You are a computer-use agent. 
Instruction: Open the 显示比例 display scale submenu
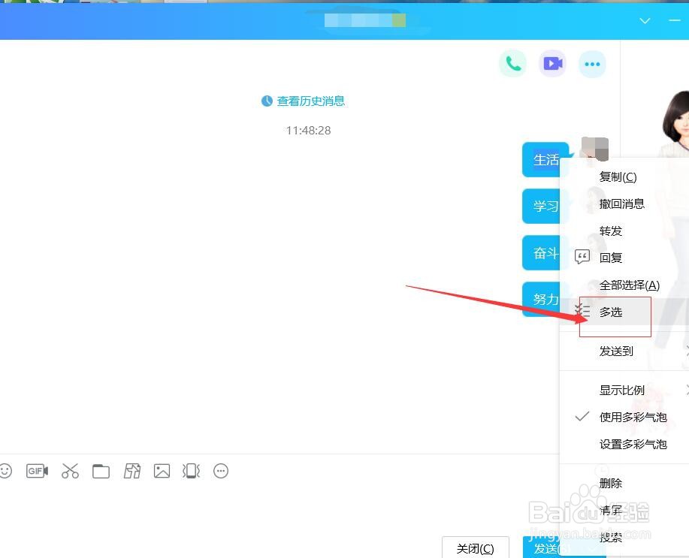(622, 390)
